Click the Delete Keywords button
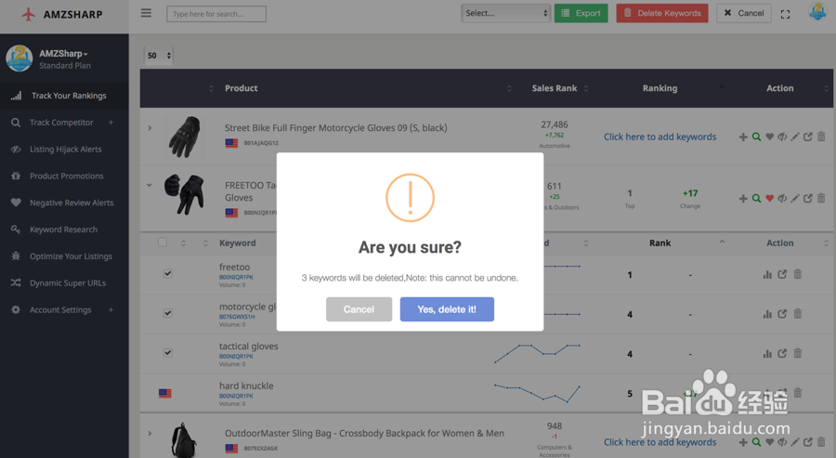Screen dimensions: 836x458 662,13
